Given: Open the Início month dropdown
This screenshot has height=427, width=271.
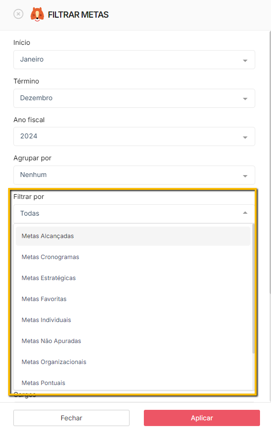Looking at the screenshot, I should tap(134, 60).
